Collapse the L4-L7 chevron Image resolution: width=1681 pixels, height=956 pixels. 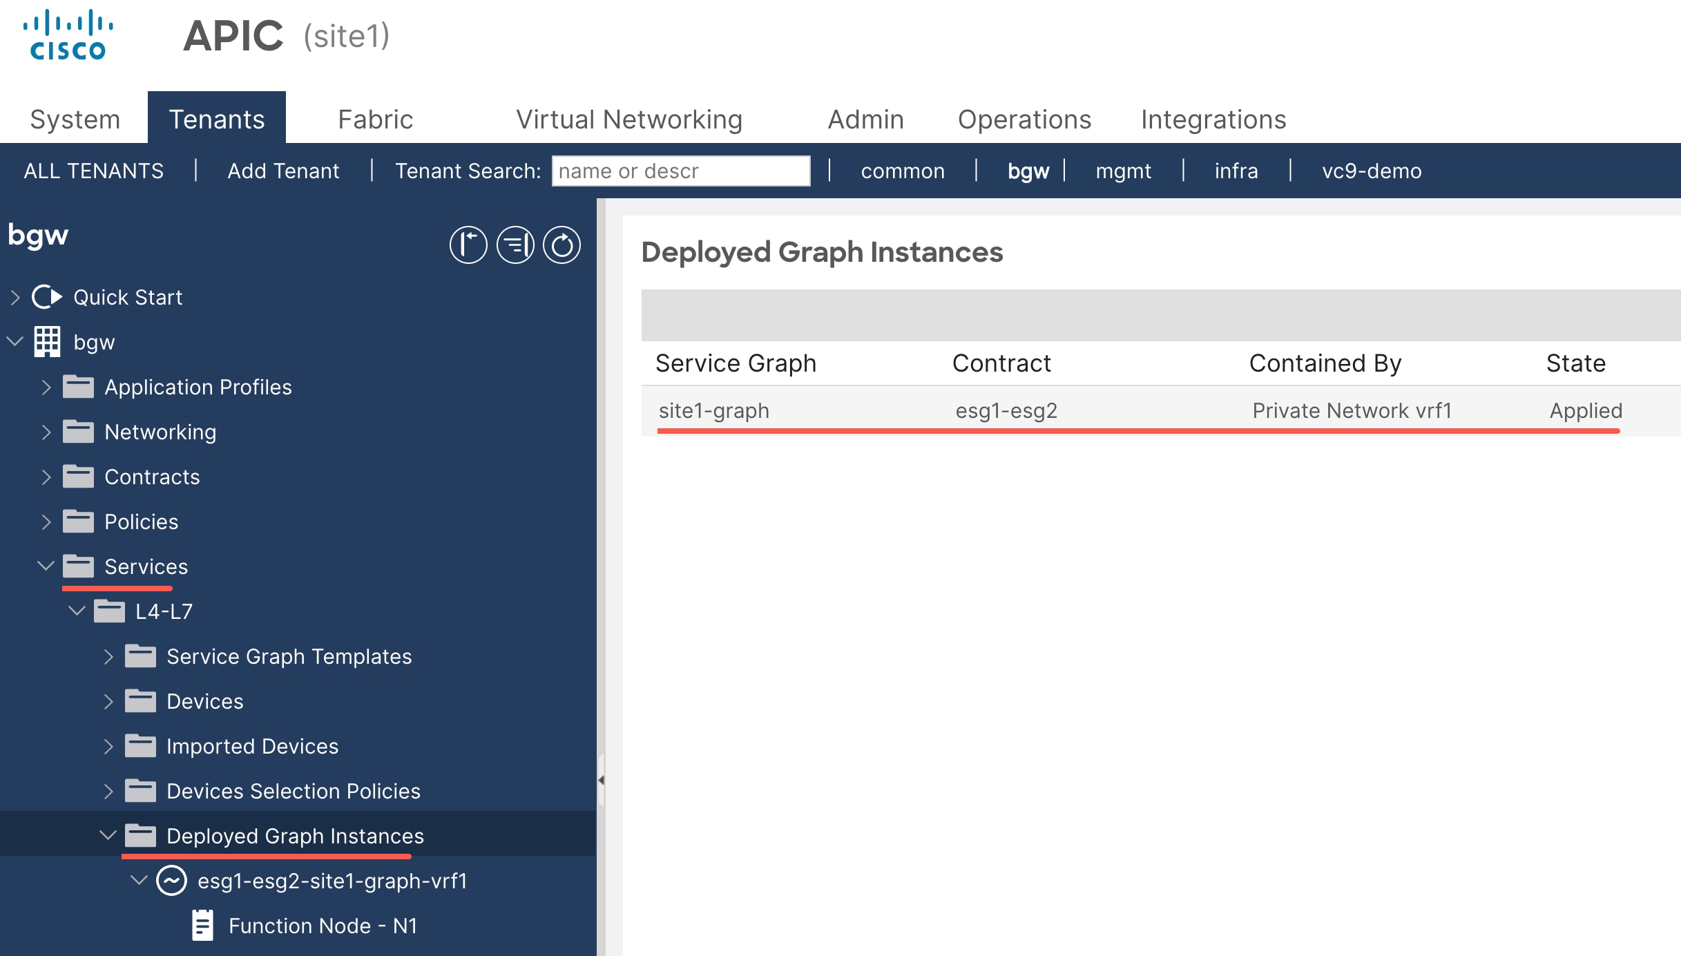pyautogui.click(x=77, y=611)
